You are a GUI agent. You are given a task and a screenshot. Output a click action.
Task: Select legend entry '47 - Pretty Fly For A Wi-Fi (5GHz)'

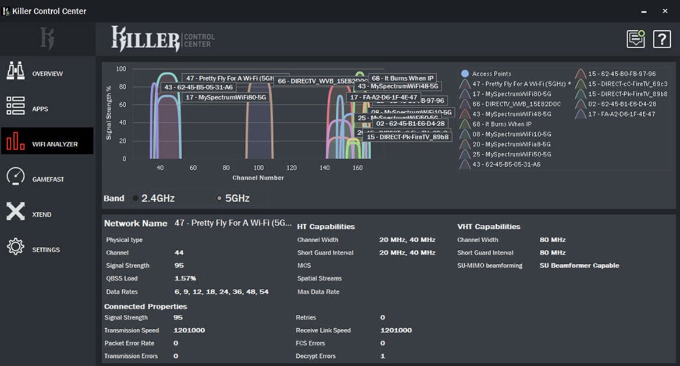pos(521,84)
